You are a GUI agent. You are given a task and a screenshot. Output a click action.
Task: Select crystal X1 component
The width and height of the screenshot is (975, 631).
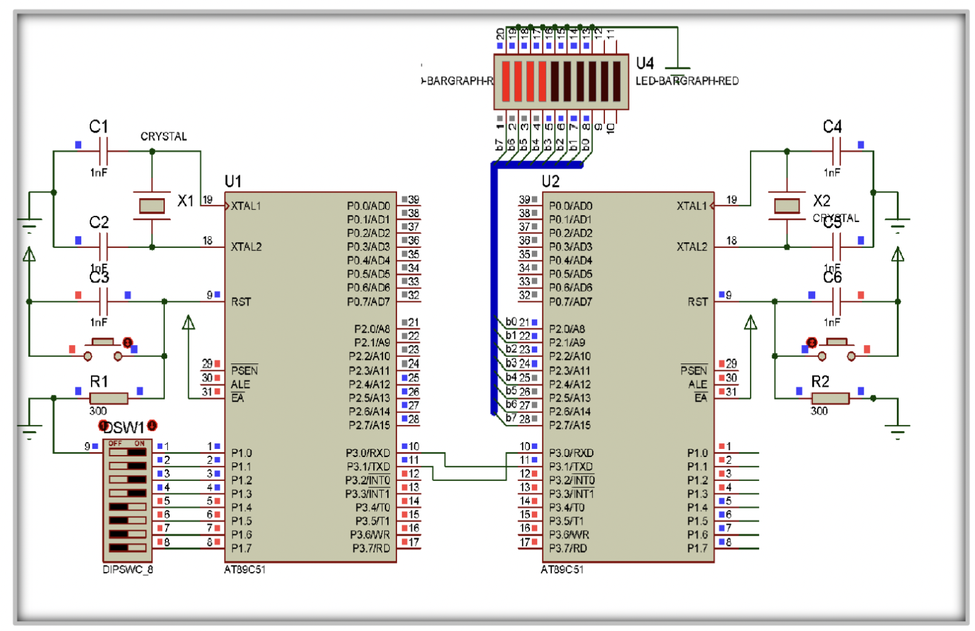click(152, 205)
